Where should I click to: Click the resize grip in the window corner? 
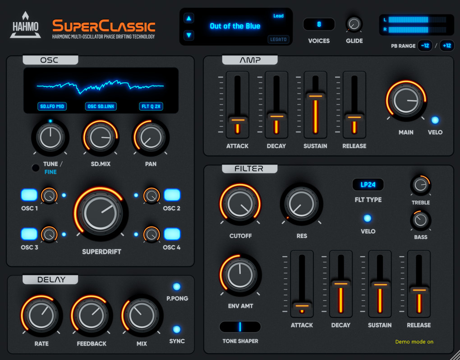[455, 355]
